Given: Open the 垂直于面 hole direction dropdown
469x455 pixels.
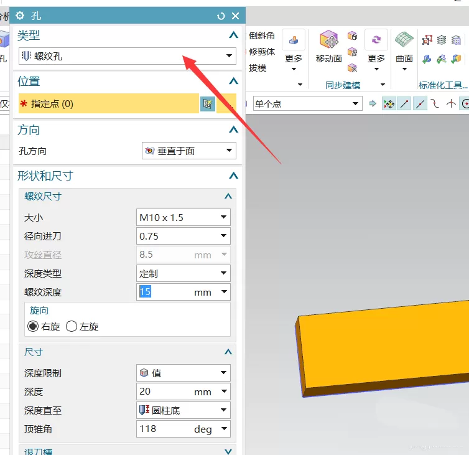Looking at the screenshot, I should coord(188,151).
